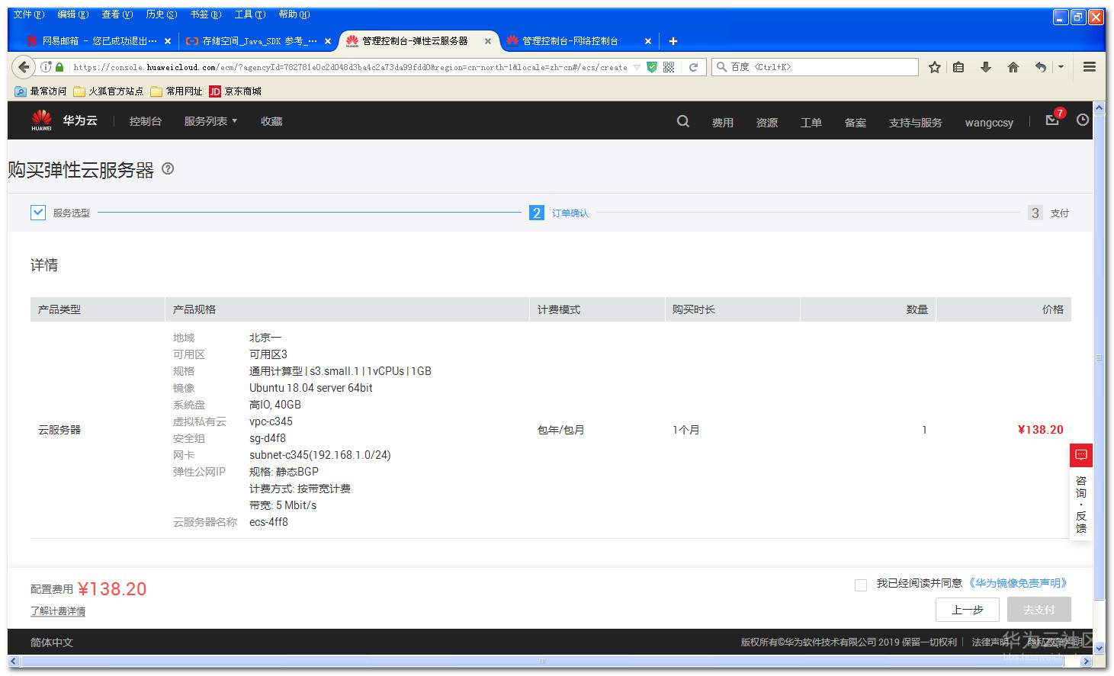Open the 备案 header link

click(856, 122)
